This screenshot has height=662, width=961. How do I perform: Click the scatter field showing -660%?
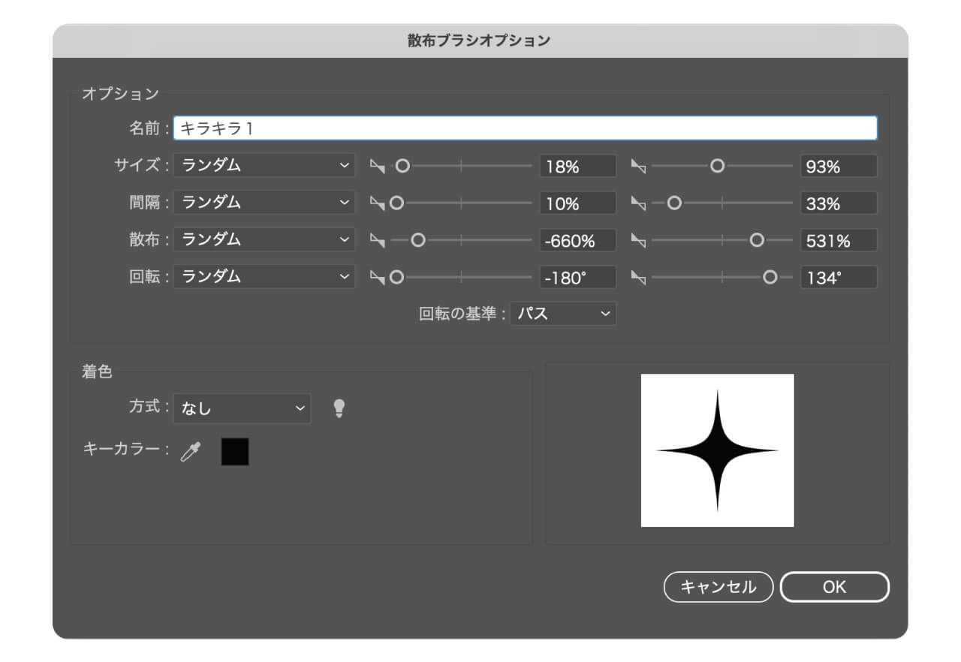point(577,240)
